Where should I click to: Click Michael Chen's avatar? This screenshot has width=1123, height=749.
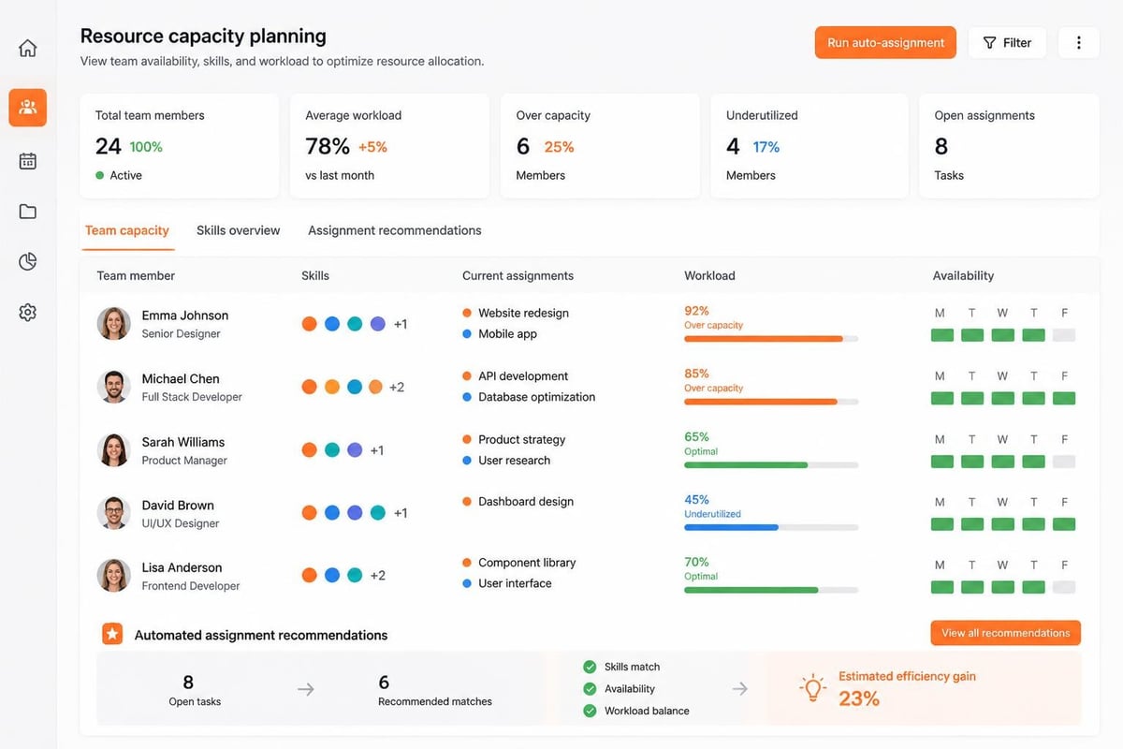click(114, 387)
